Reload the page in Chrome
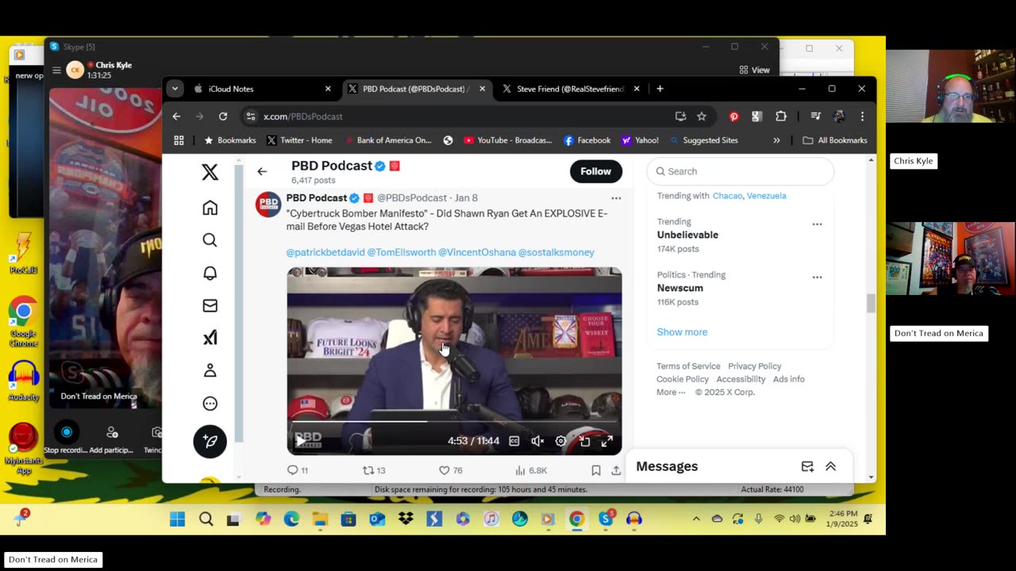1016x571 pixels. click(223, 117)
